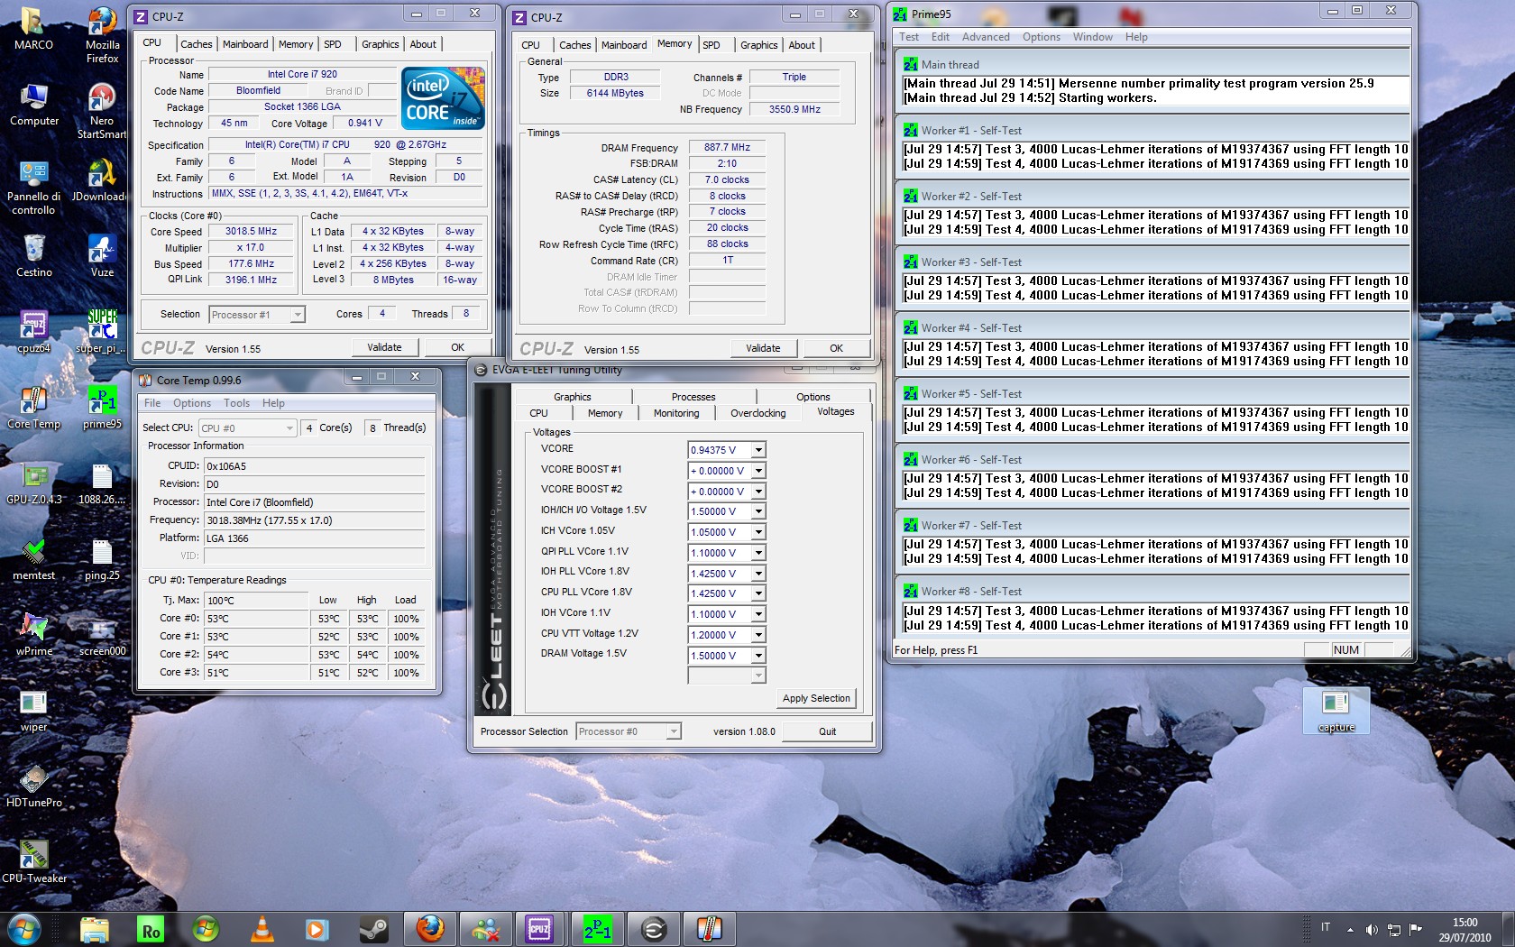Open JDownloader desktop icon

(x=102, y=180)
